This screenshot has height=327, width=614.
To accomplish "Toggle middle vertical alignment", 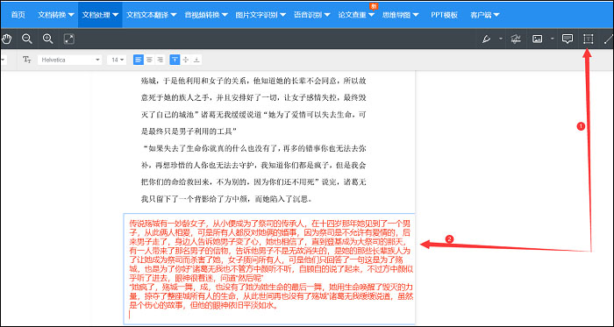I will [186, 60].
